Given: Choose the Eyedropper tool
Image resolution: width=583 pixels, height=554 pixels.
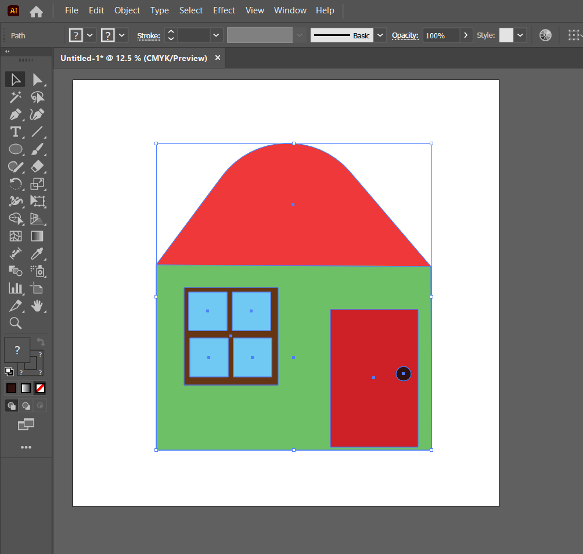Looking at the screenshot, I should (37, 254).
